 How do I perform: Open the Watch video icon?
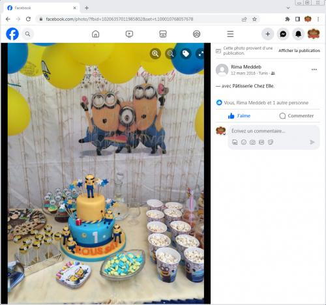129,34
